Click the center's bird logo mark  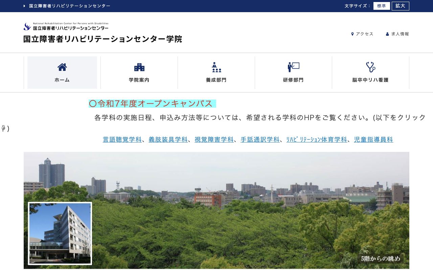27,26
